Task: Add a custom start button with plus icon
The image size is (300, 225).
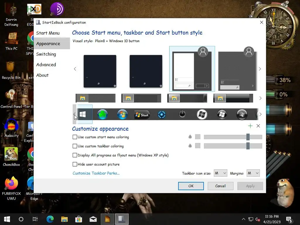Action: (250, 126)
